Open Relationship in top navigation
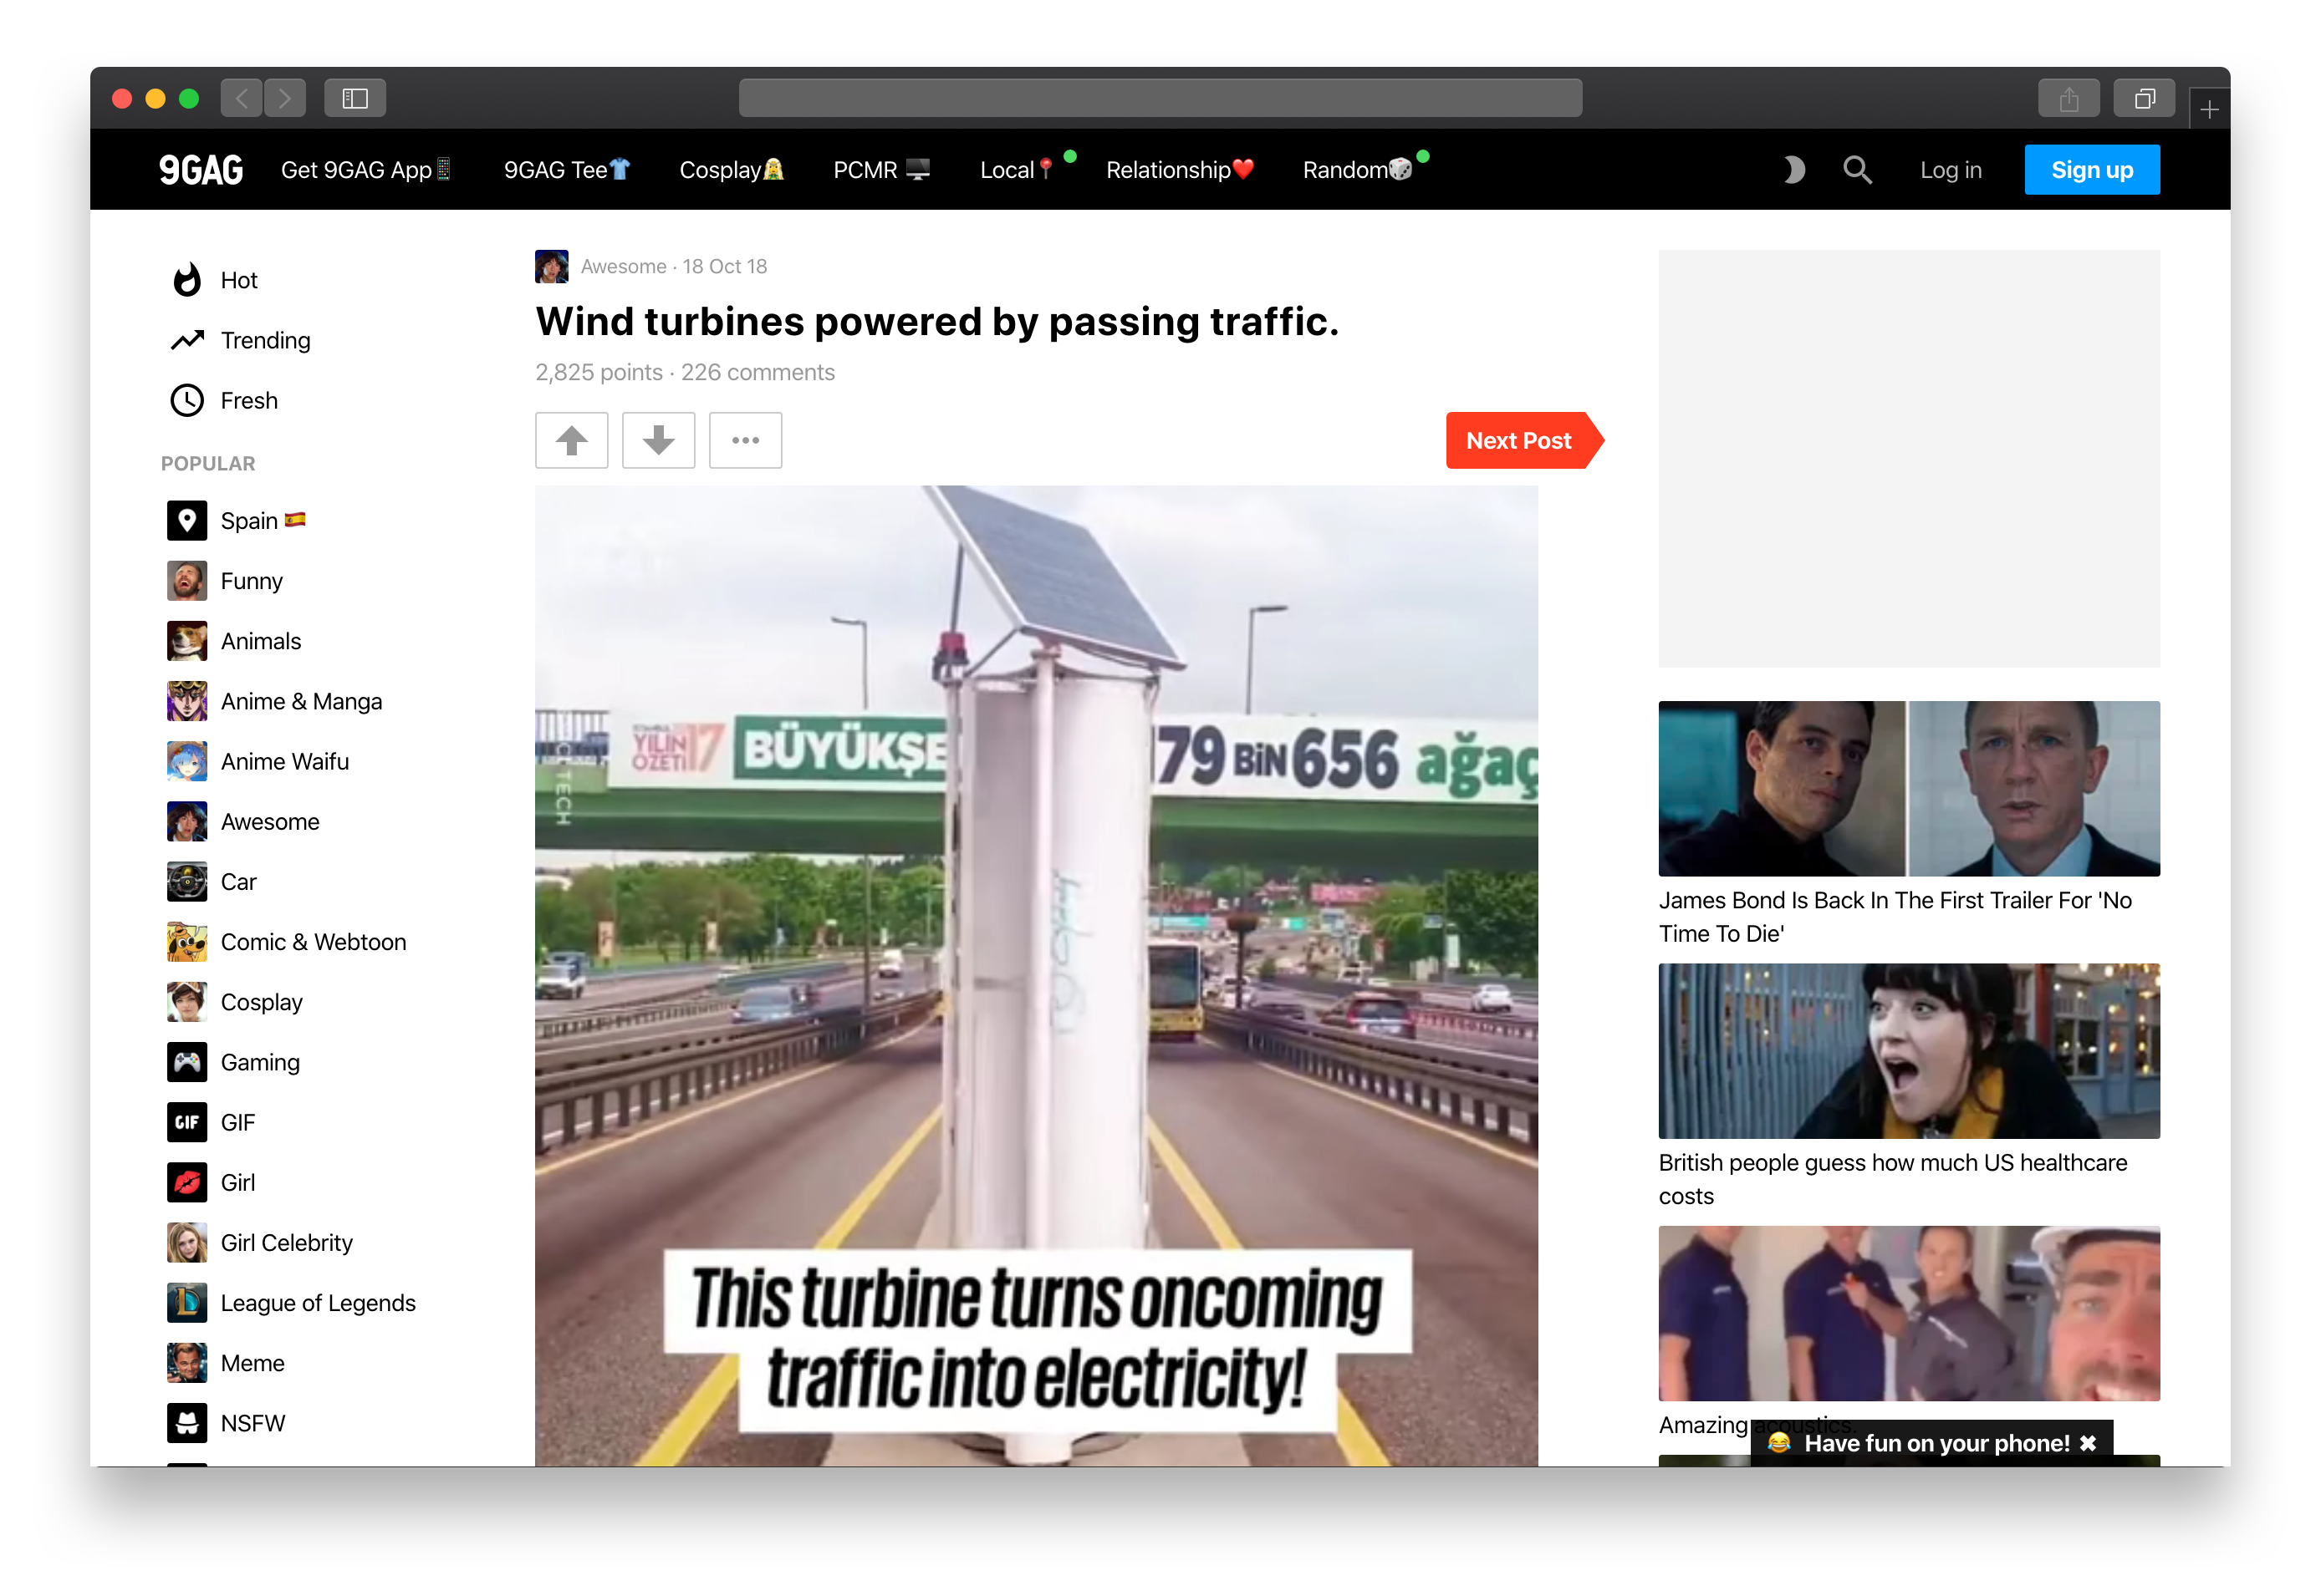This screenshot has height=1596, width=2321. 1180,170
